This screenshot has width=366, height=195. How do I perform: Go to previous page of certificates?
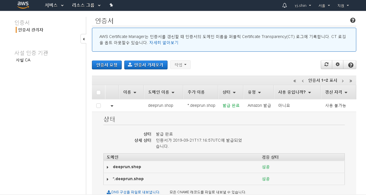303,81
